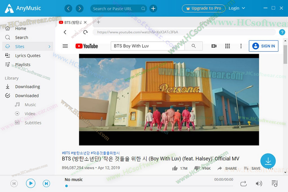Like the video with thumbs up
This screenshot has height=192, width=288.
(x=175, y=168)
